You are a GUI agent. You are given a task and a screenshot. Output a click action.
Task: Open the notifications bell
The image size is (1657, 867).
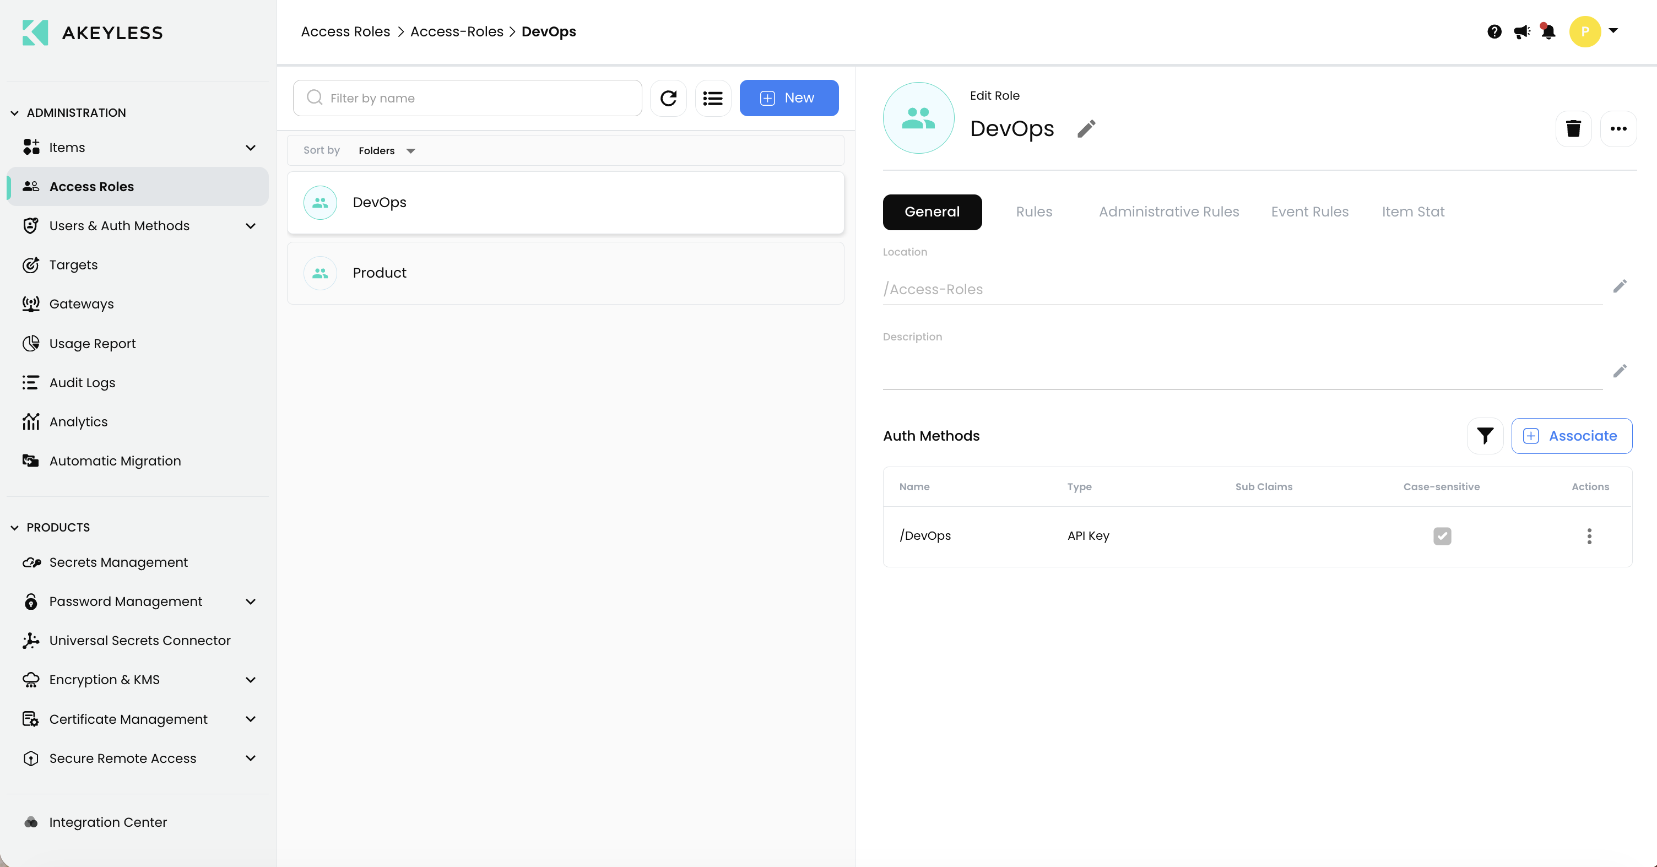[x=1547, y=31]
